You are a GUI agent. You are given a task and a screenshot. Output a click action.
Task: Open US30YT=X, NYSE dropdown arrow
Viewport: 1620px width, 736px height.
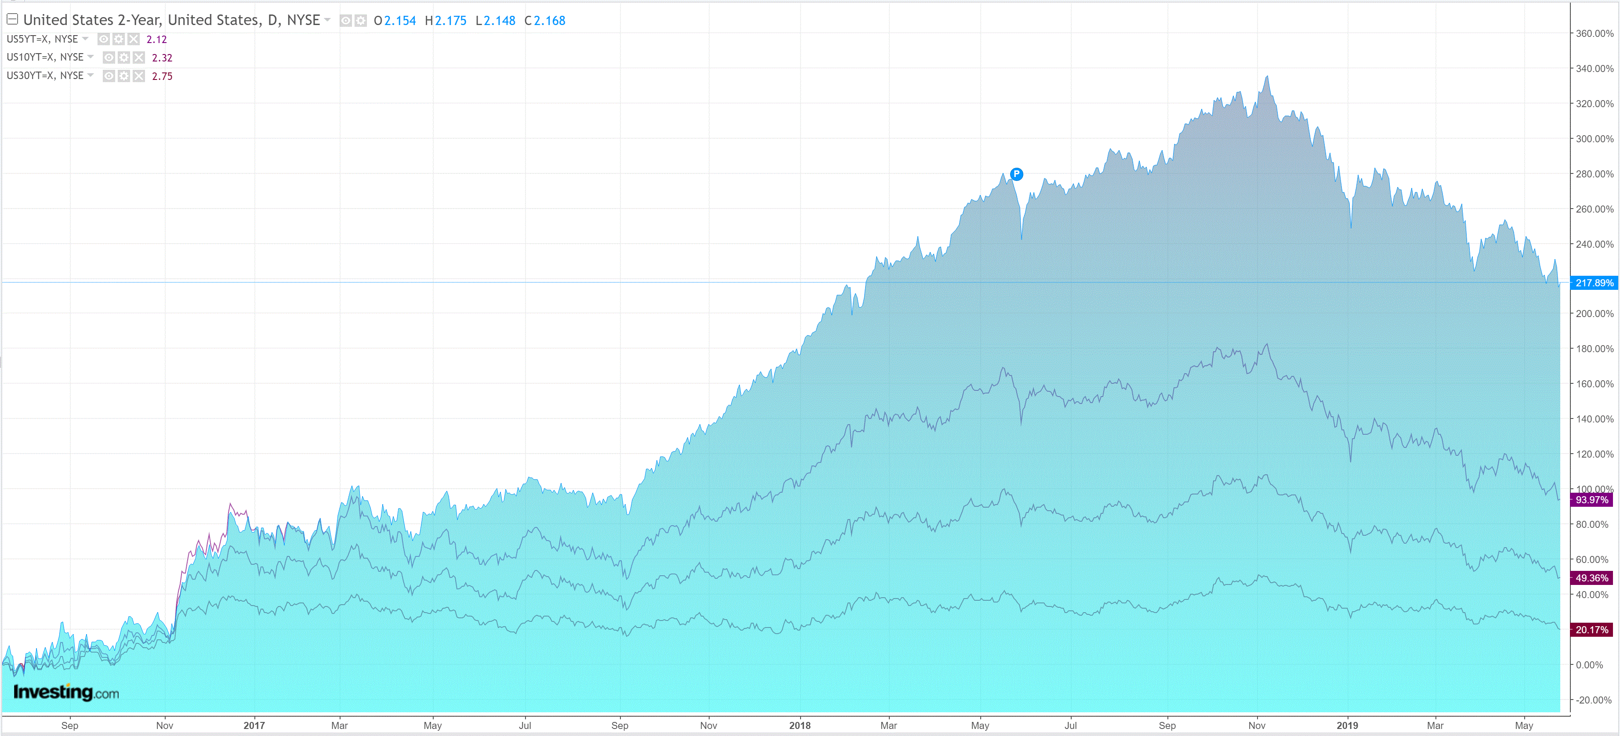tap(91, 75)
